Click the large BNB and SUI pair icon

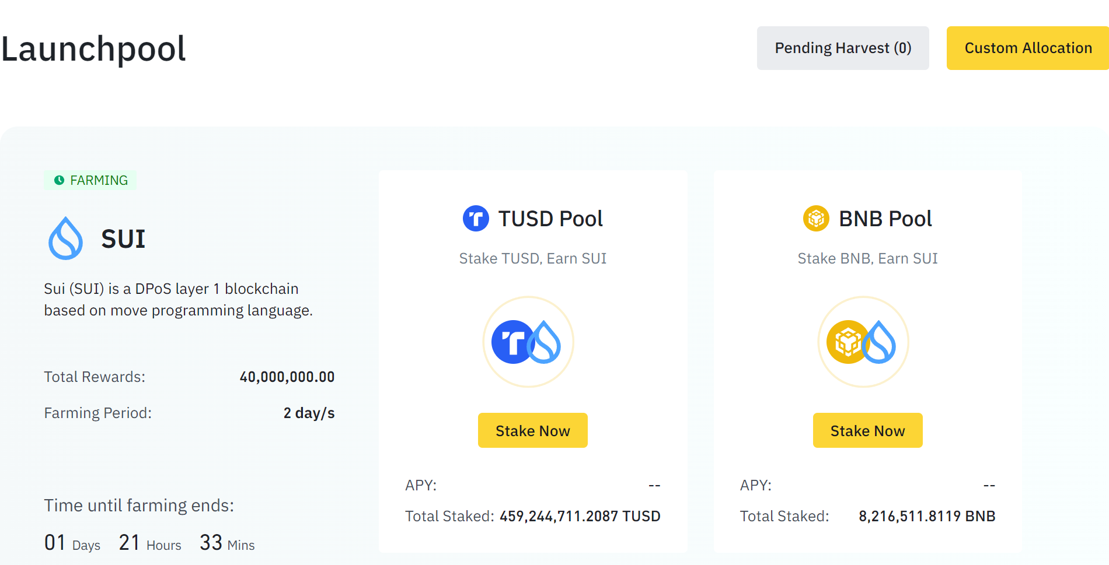tap(863, 342)
